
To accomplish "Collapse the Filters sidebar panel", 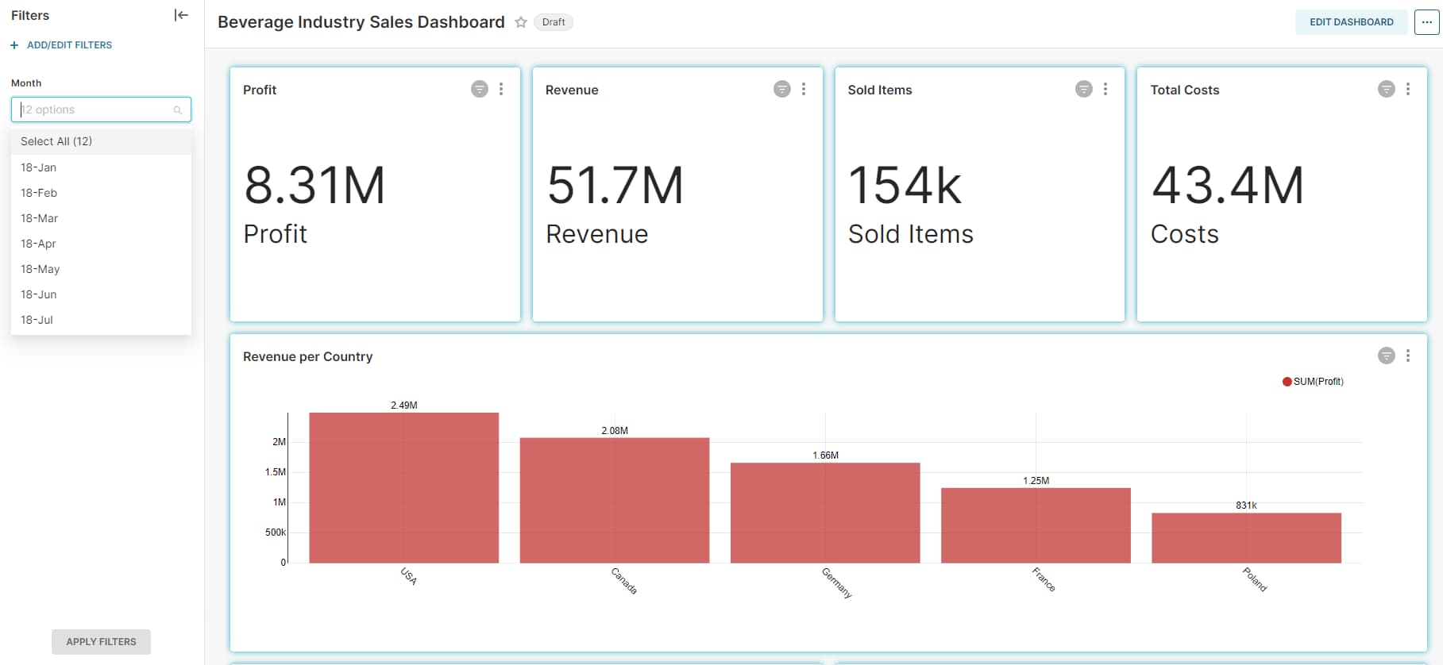I will click(x=181, y=15).
